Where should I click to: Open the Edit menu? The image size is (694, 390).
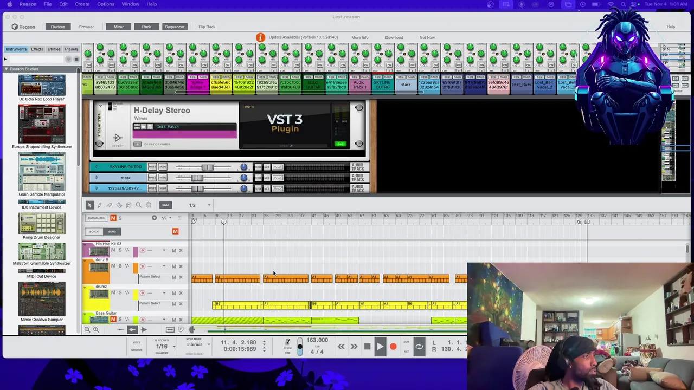click(63, 4)
